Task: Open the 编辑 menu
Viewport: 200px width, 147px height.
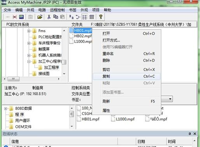Action: coord(19,10)
